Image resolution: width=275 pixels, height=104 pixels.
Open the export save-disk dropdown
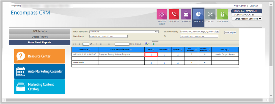[x=147, y=44]
